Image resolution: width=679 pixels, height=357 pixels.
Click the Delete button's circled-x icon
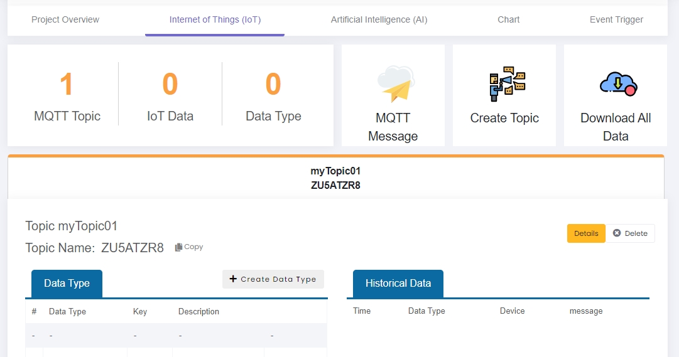click(617, 233)
